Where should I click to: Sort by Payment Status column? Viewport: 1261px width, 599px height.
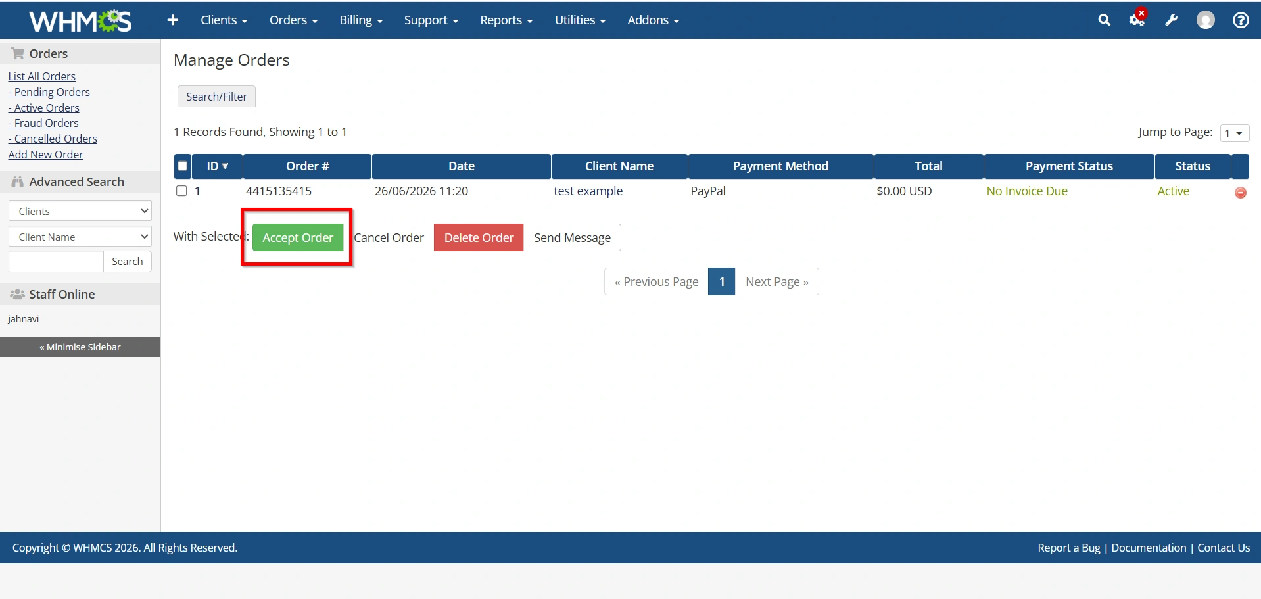[1069, 166]
